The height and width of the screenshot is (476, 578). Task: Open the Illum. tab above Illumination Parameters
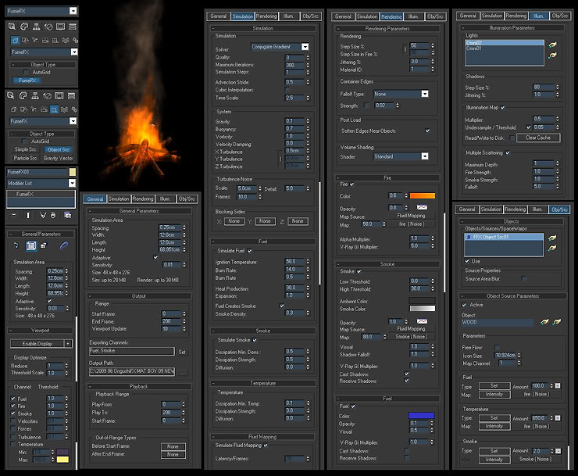coord(539,16)
